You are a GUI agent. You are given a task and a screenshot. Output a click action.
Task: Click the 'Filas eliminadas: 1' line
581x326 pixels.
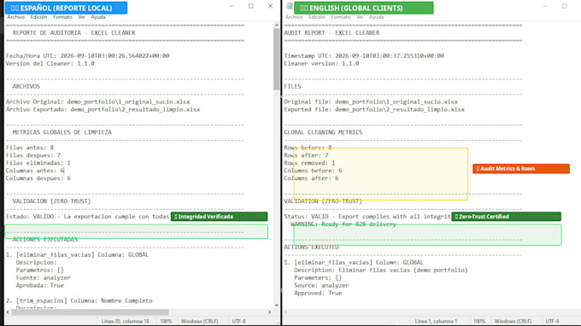tap(38, 163)
